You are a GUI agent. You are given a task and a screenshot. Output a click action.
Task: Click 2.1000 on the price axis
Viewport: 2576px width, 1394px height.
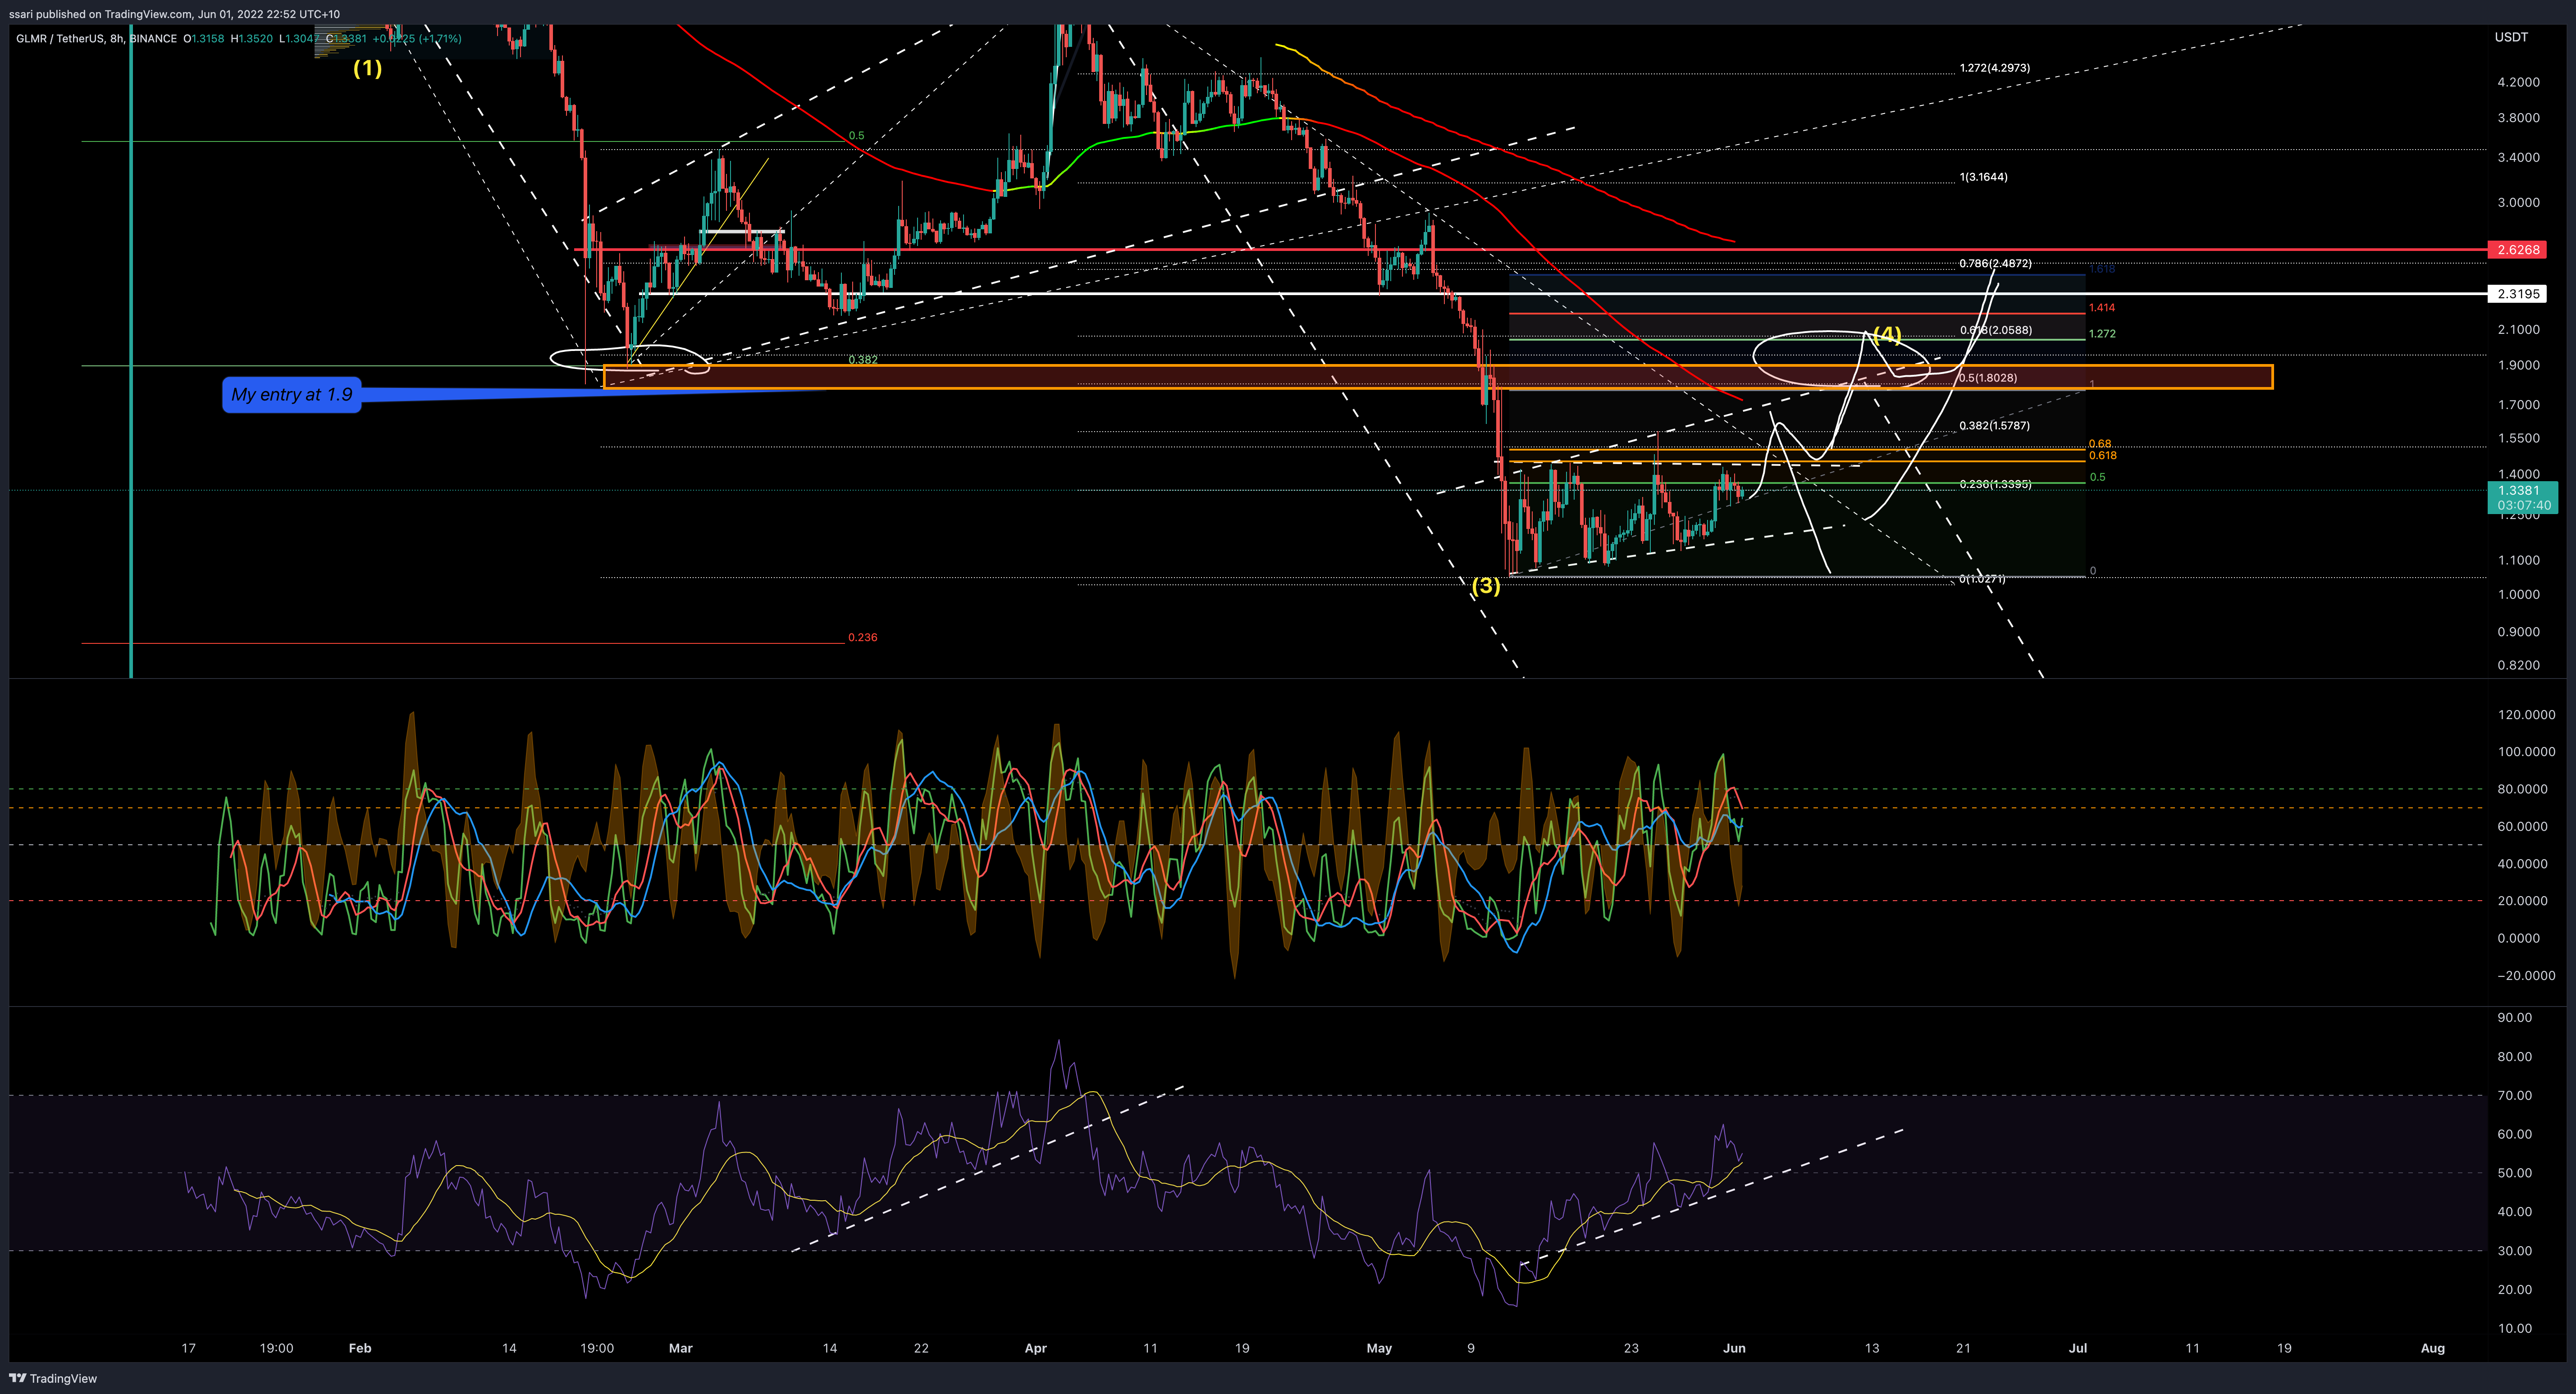pos(2518,330)
